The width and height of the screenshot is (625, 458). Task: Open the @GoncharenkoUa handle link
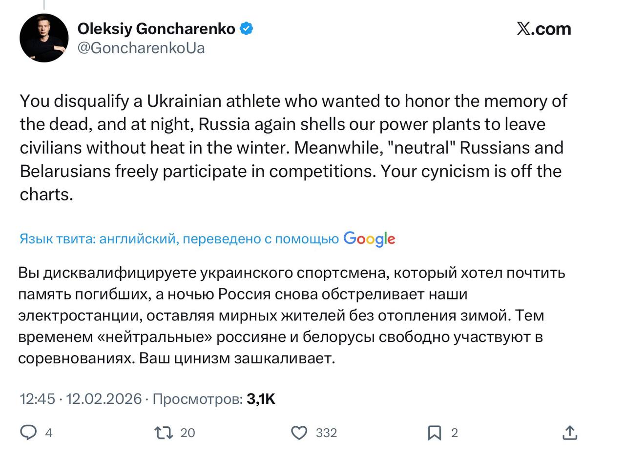pyautogui.click(x=141, y=48)
